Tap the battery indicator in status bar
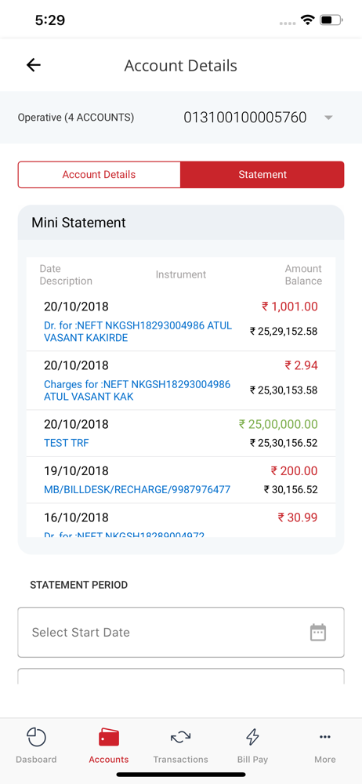 point(331,20)
